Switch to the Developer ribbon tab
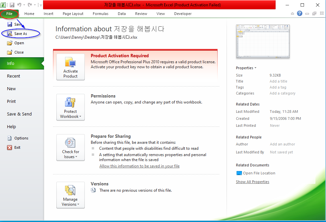This screenshot has height=222, width=326. pyautogui.click(x=183, y=14)
